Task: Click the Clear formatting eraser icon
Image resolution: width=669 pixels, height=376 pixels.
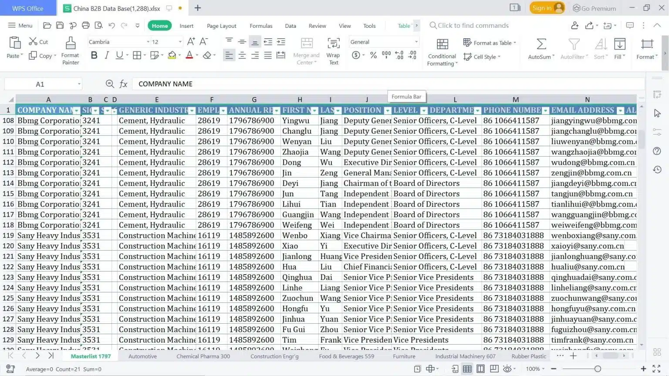Action: (x=207, y=55)
